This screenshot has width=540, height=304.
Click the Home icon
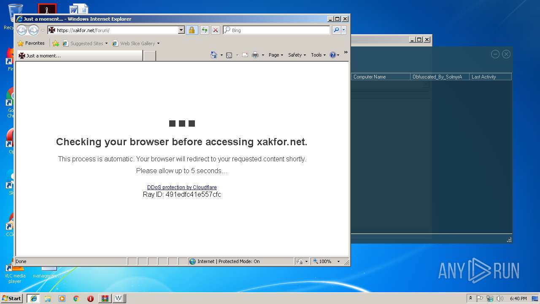[214, 55]
